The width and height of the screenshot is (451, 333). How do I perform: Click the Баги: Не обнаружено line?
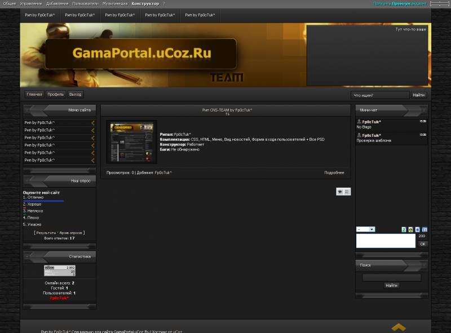179,149
